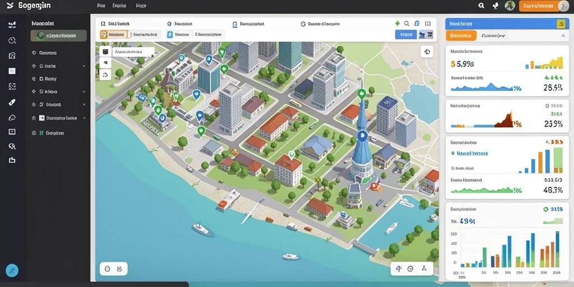Click the green map pin near the waterfront

[201, 130]
